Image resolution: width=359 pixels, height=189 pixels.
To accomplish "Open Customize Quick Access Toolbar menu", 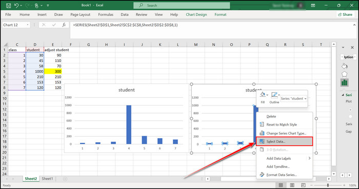I will point(48,6).
